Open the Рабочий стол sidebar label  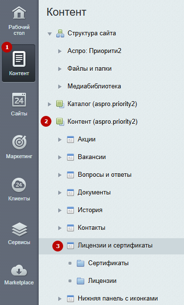click(19, 30)
